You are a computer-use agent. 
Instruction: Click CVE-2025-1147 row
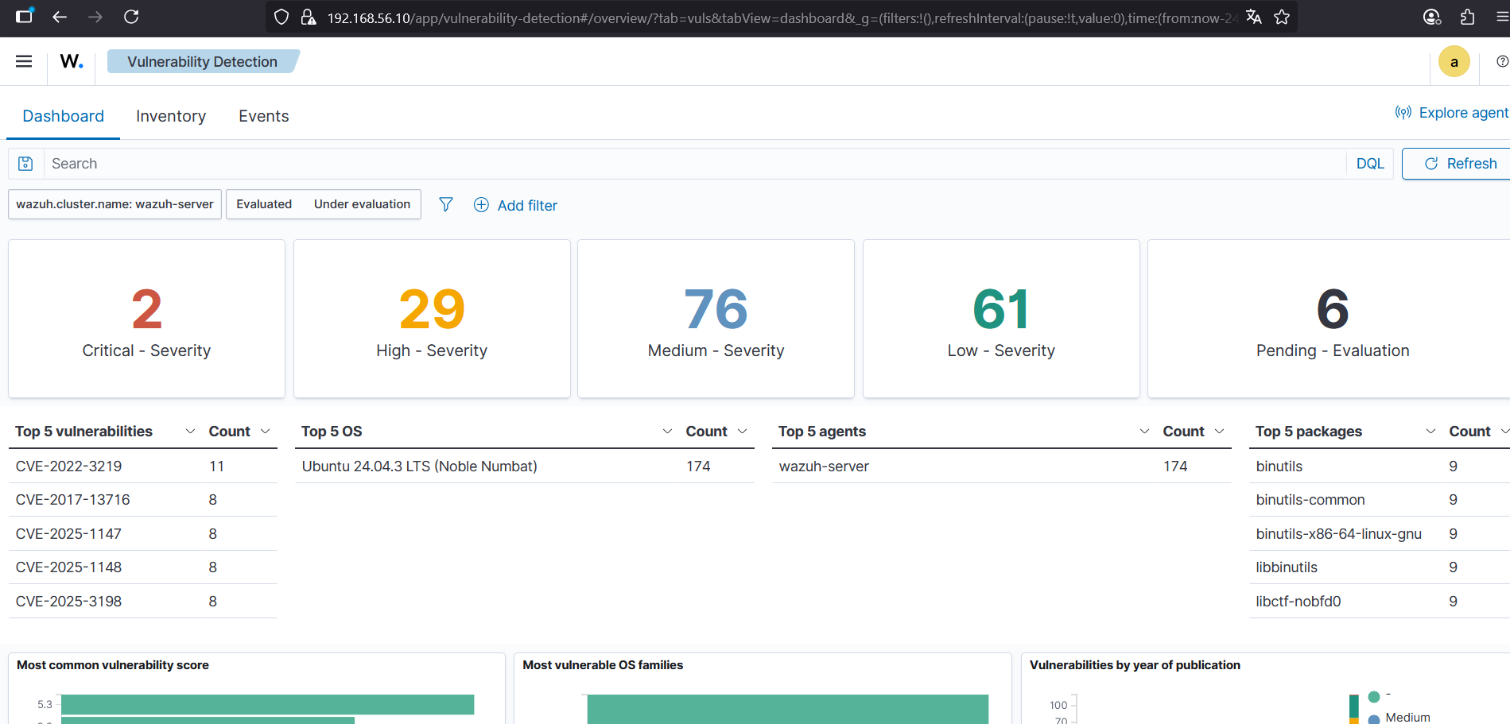point(143,534)
